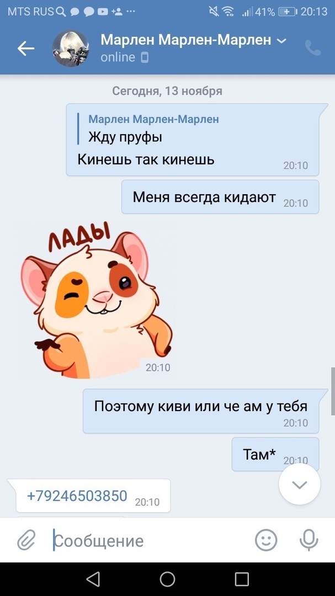The height and width of the screenshot is (596, 335).
Task: Open the phone number link +79246503850
Action: point(77,496)
